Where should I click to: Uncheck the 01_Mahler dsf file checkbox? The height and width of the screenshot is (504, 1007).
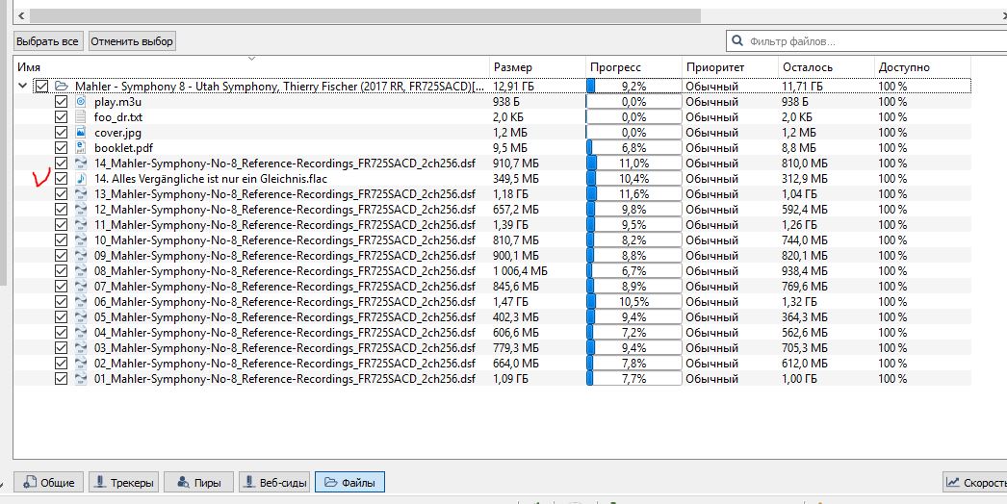(x=61, y=379)
